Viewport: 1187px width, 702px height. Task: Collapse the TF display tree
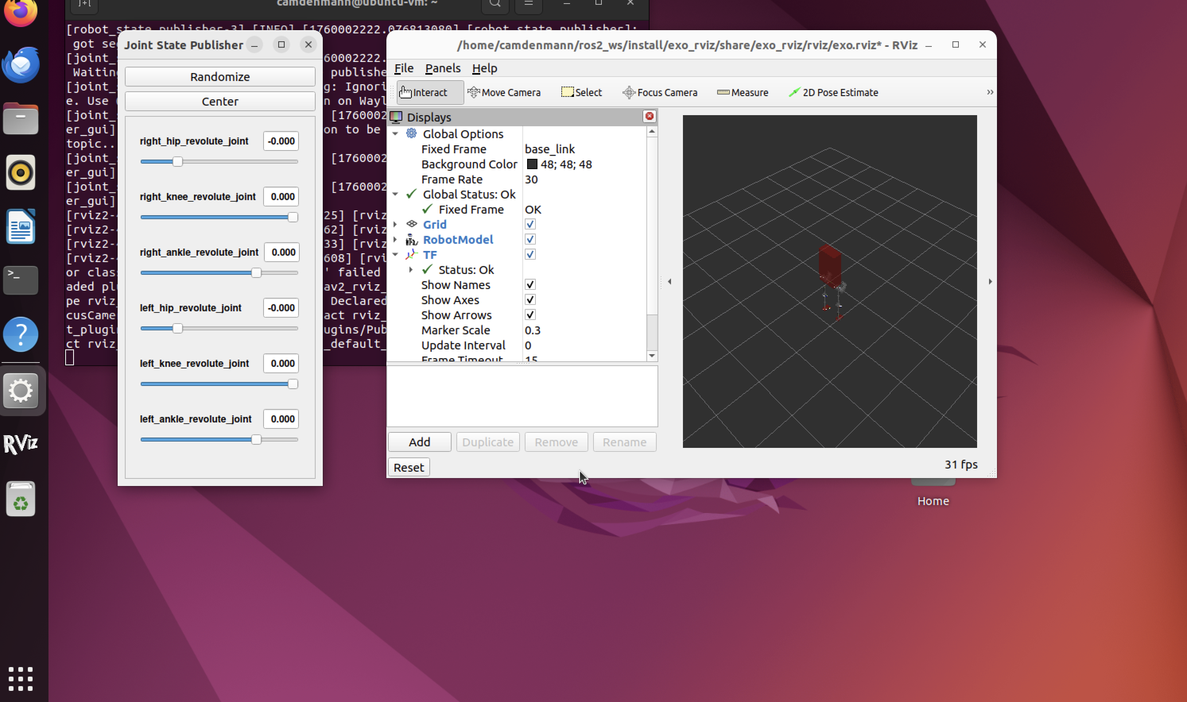tap(395, 255)
